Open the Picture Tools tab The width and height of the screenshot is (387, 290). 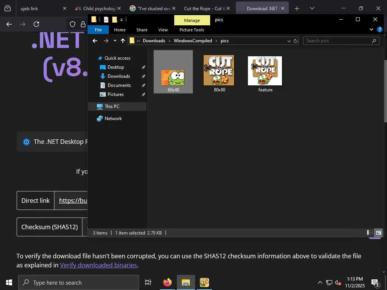[x=192, y=30]
